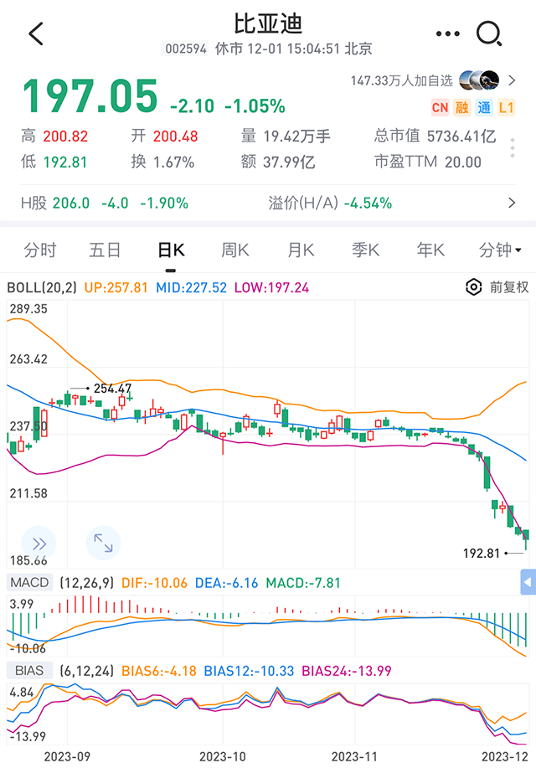
Task: Tap the change percentage -1.05%
Action: (255, 106)
